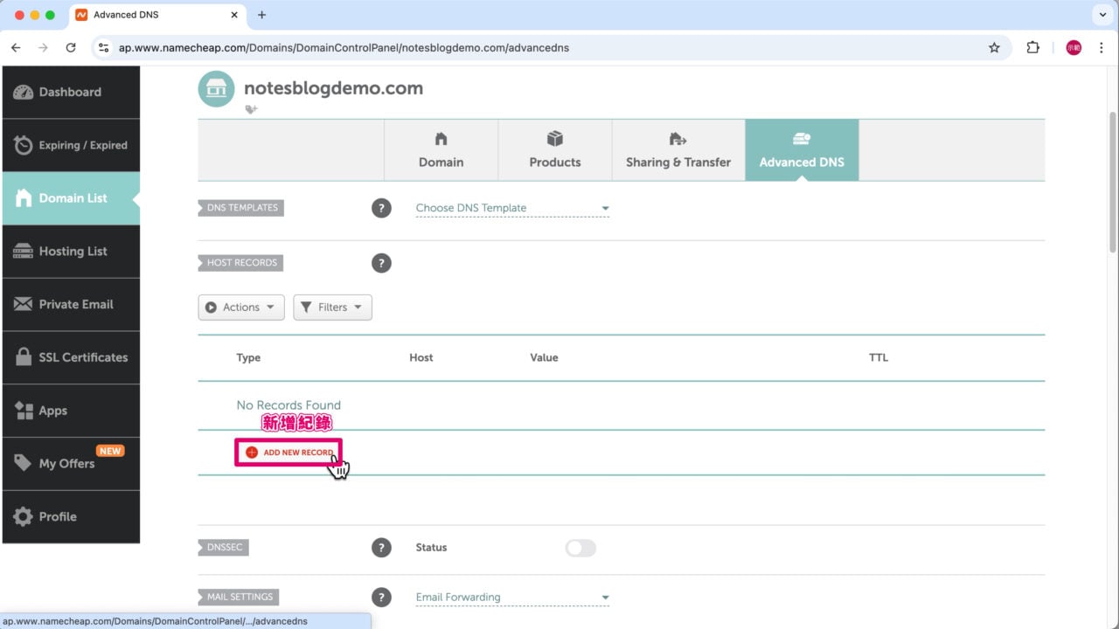Open a new browser tab
The width and height of the screenshot is (1119, 629).
[261, 15]
